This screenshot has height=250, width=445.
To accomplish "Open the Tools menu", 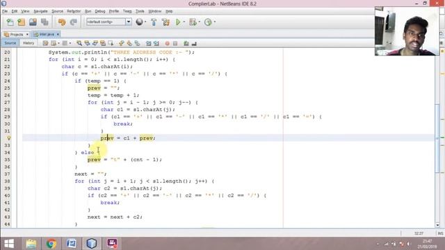I will (140, 11).
